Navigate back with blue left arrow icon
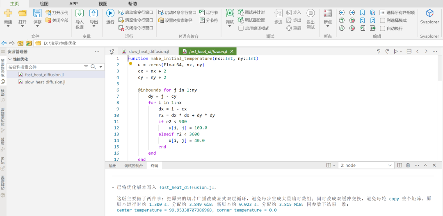Screen dimensions: 443x216 pyautogui.click(x=342, y=12)
